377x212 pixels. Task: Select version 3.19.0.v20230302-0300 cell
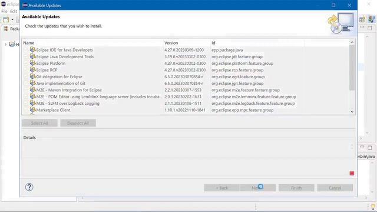click(185, 57)
